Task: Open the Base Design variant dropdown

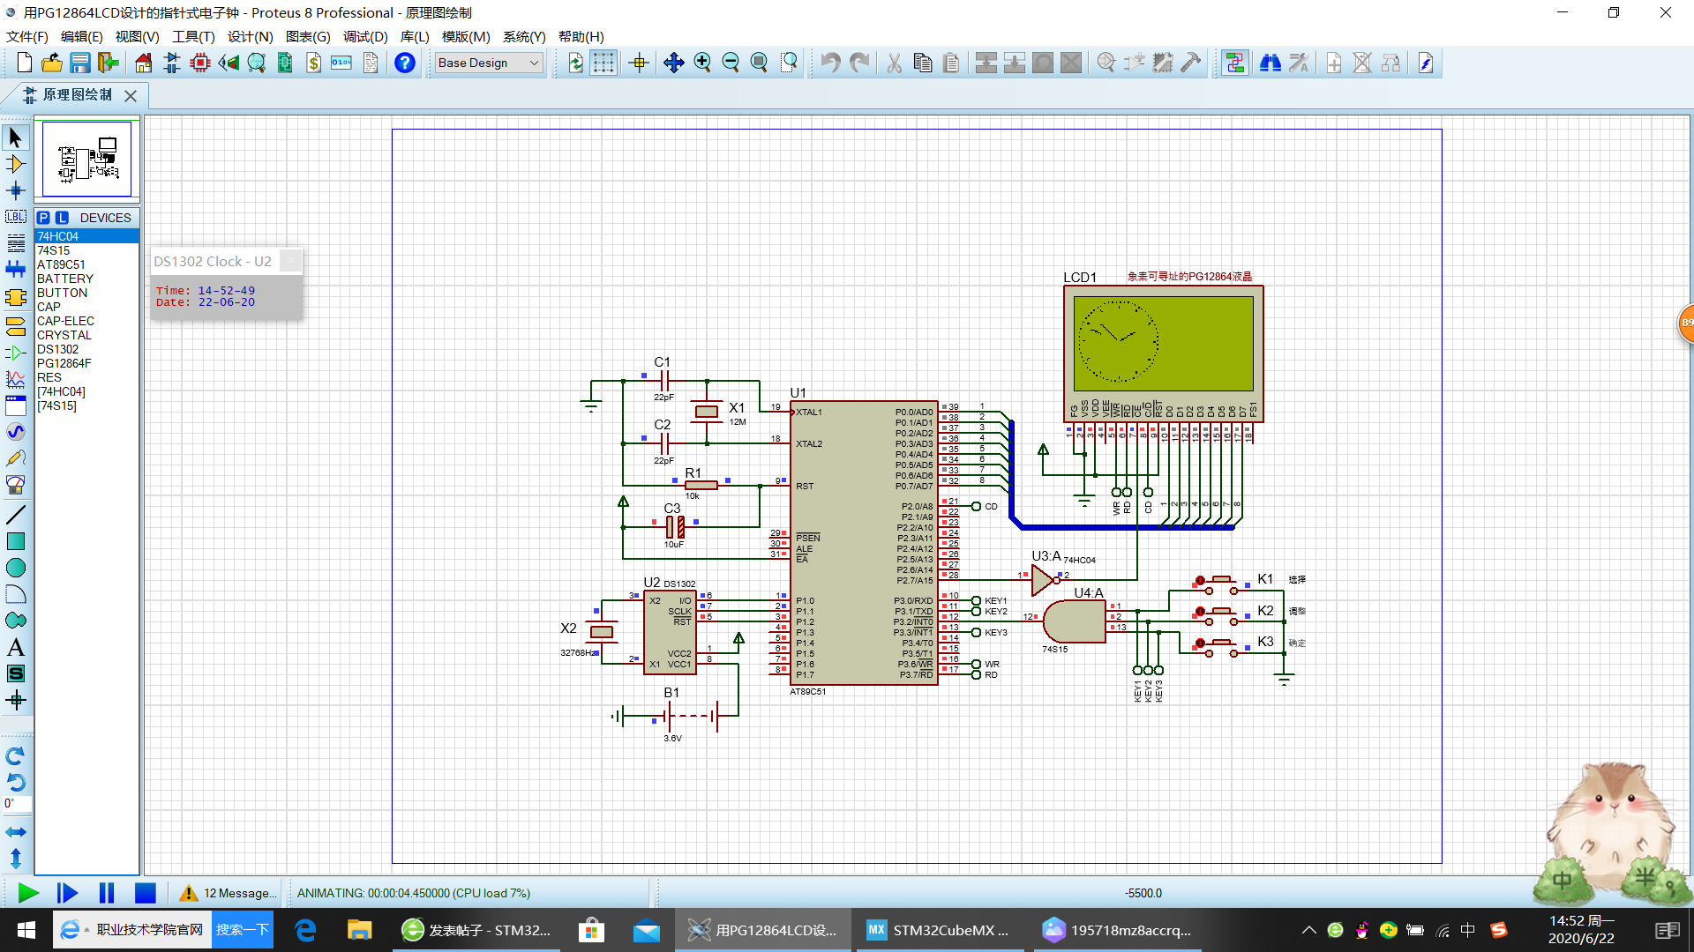Action: pos(489,63)
